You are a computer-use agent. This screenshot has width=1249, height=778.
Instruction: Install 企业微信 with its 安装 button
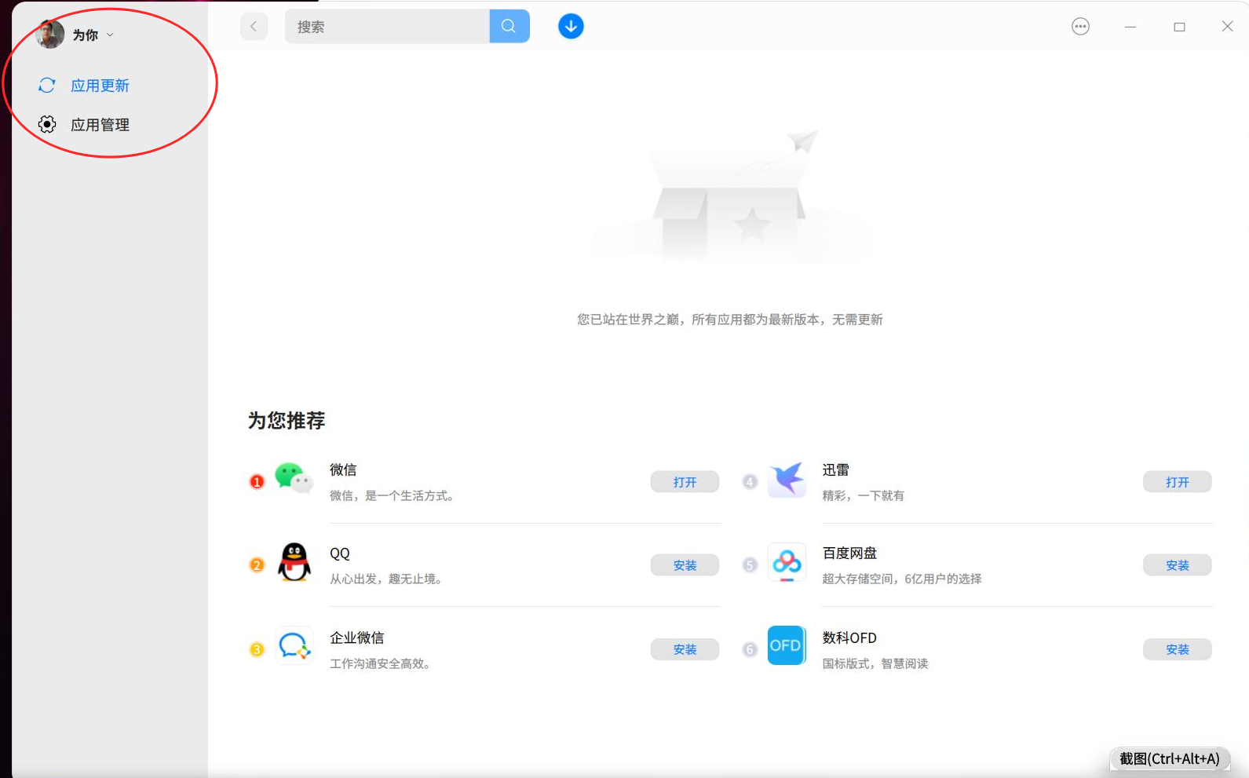(x=685, y=649)
